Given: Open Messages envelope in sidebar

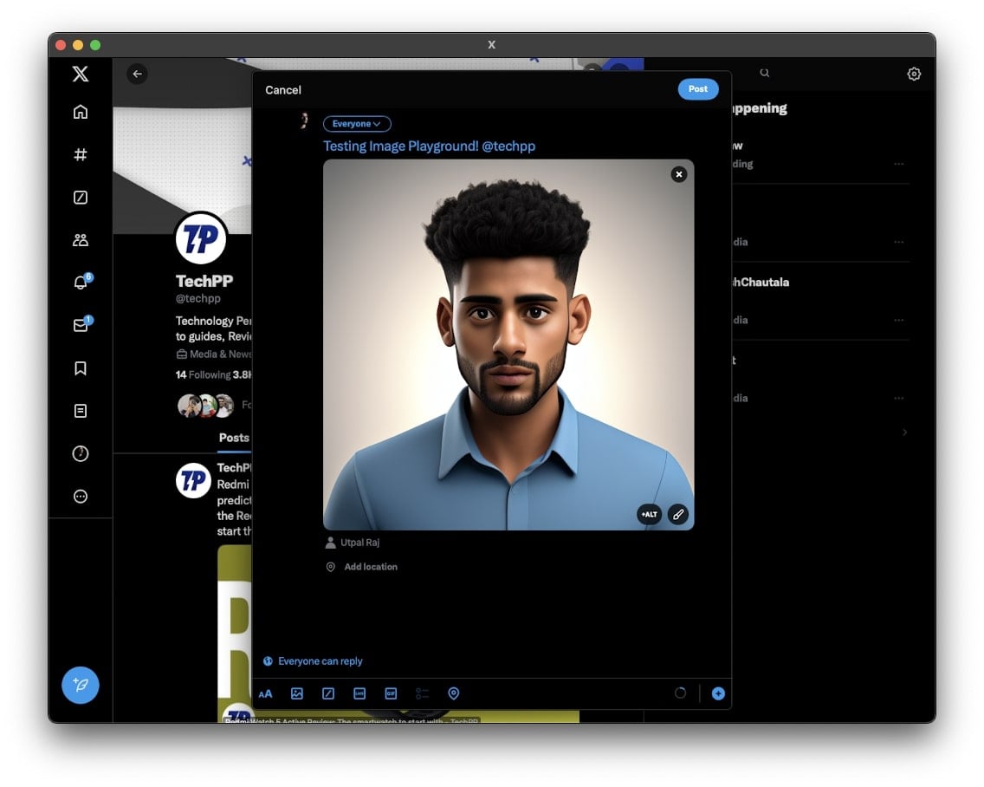Looking at the screenshot, I should click(x=81, y=326).
